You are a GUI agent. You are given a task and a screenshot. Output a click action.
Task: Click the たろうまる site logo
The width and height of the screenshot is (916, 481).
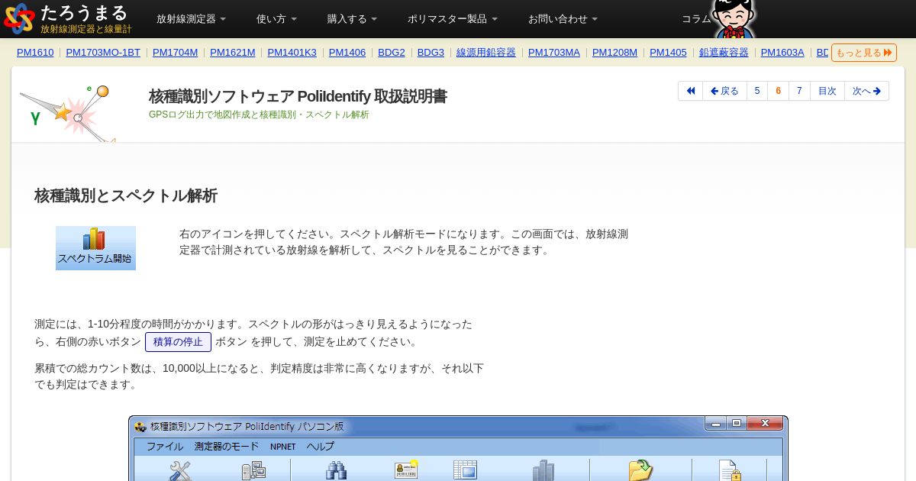67,18
